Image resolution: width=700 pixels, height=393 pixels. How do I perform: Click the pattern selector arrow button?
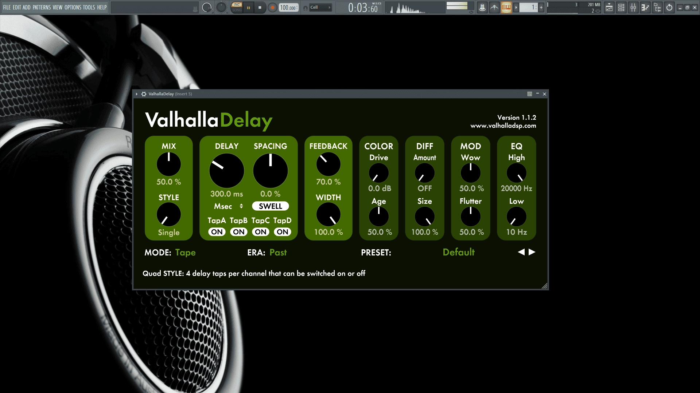pyautogui.click(x=516, y=7)
